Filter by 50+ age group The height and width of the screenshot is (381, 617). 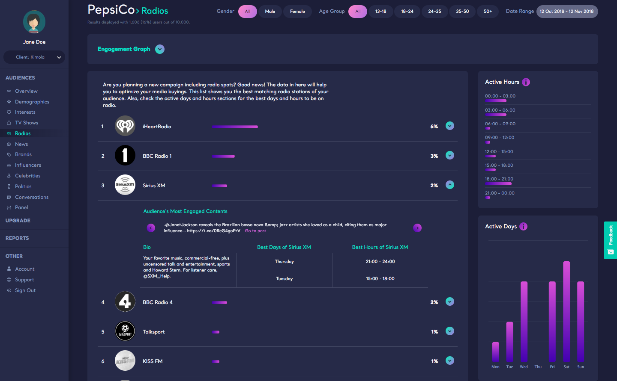pos(488,12)
